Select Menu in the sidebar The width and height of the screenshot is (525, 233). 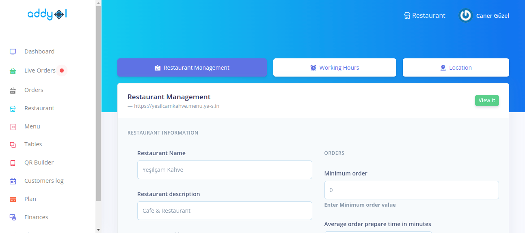tap(32, 126)
